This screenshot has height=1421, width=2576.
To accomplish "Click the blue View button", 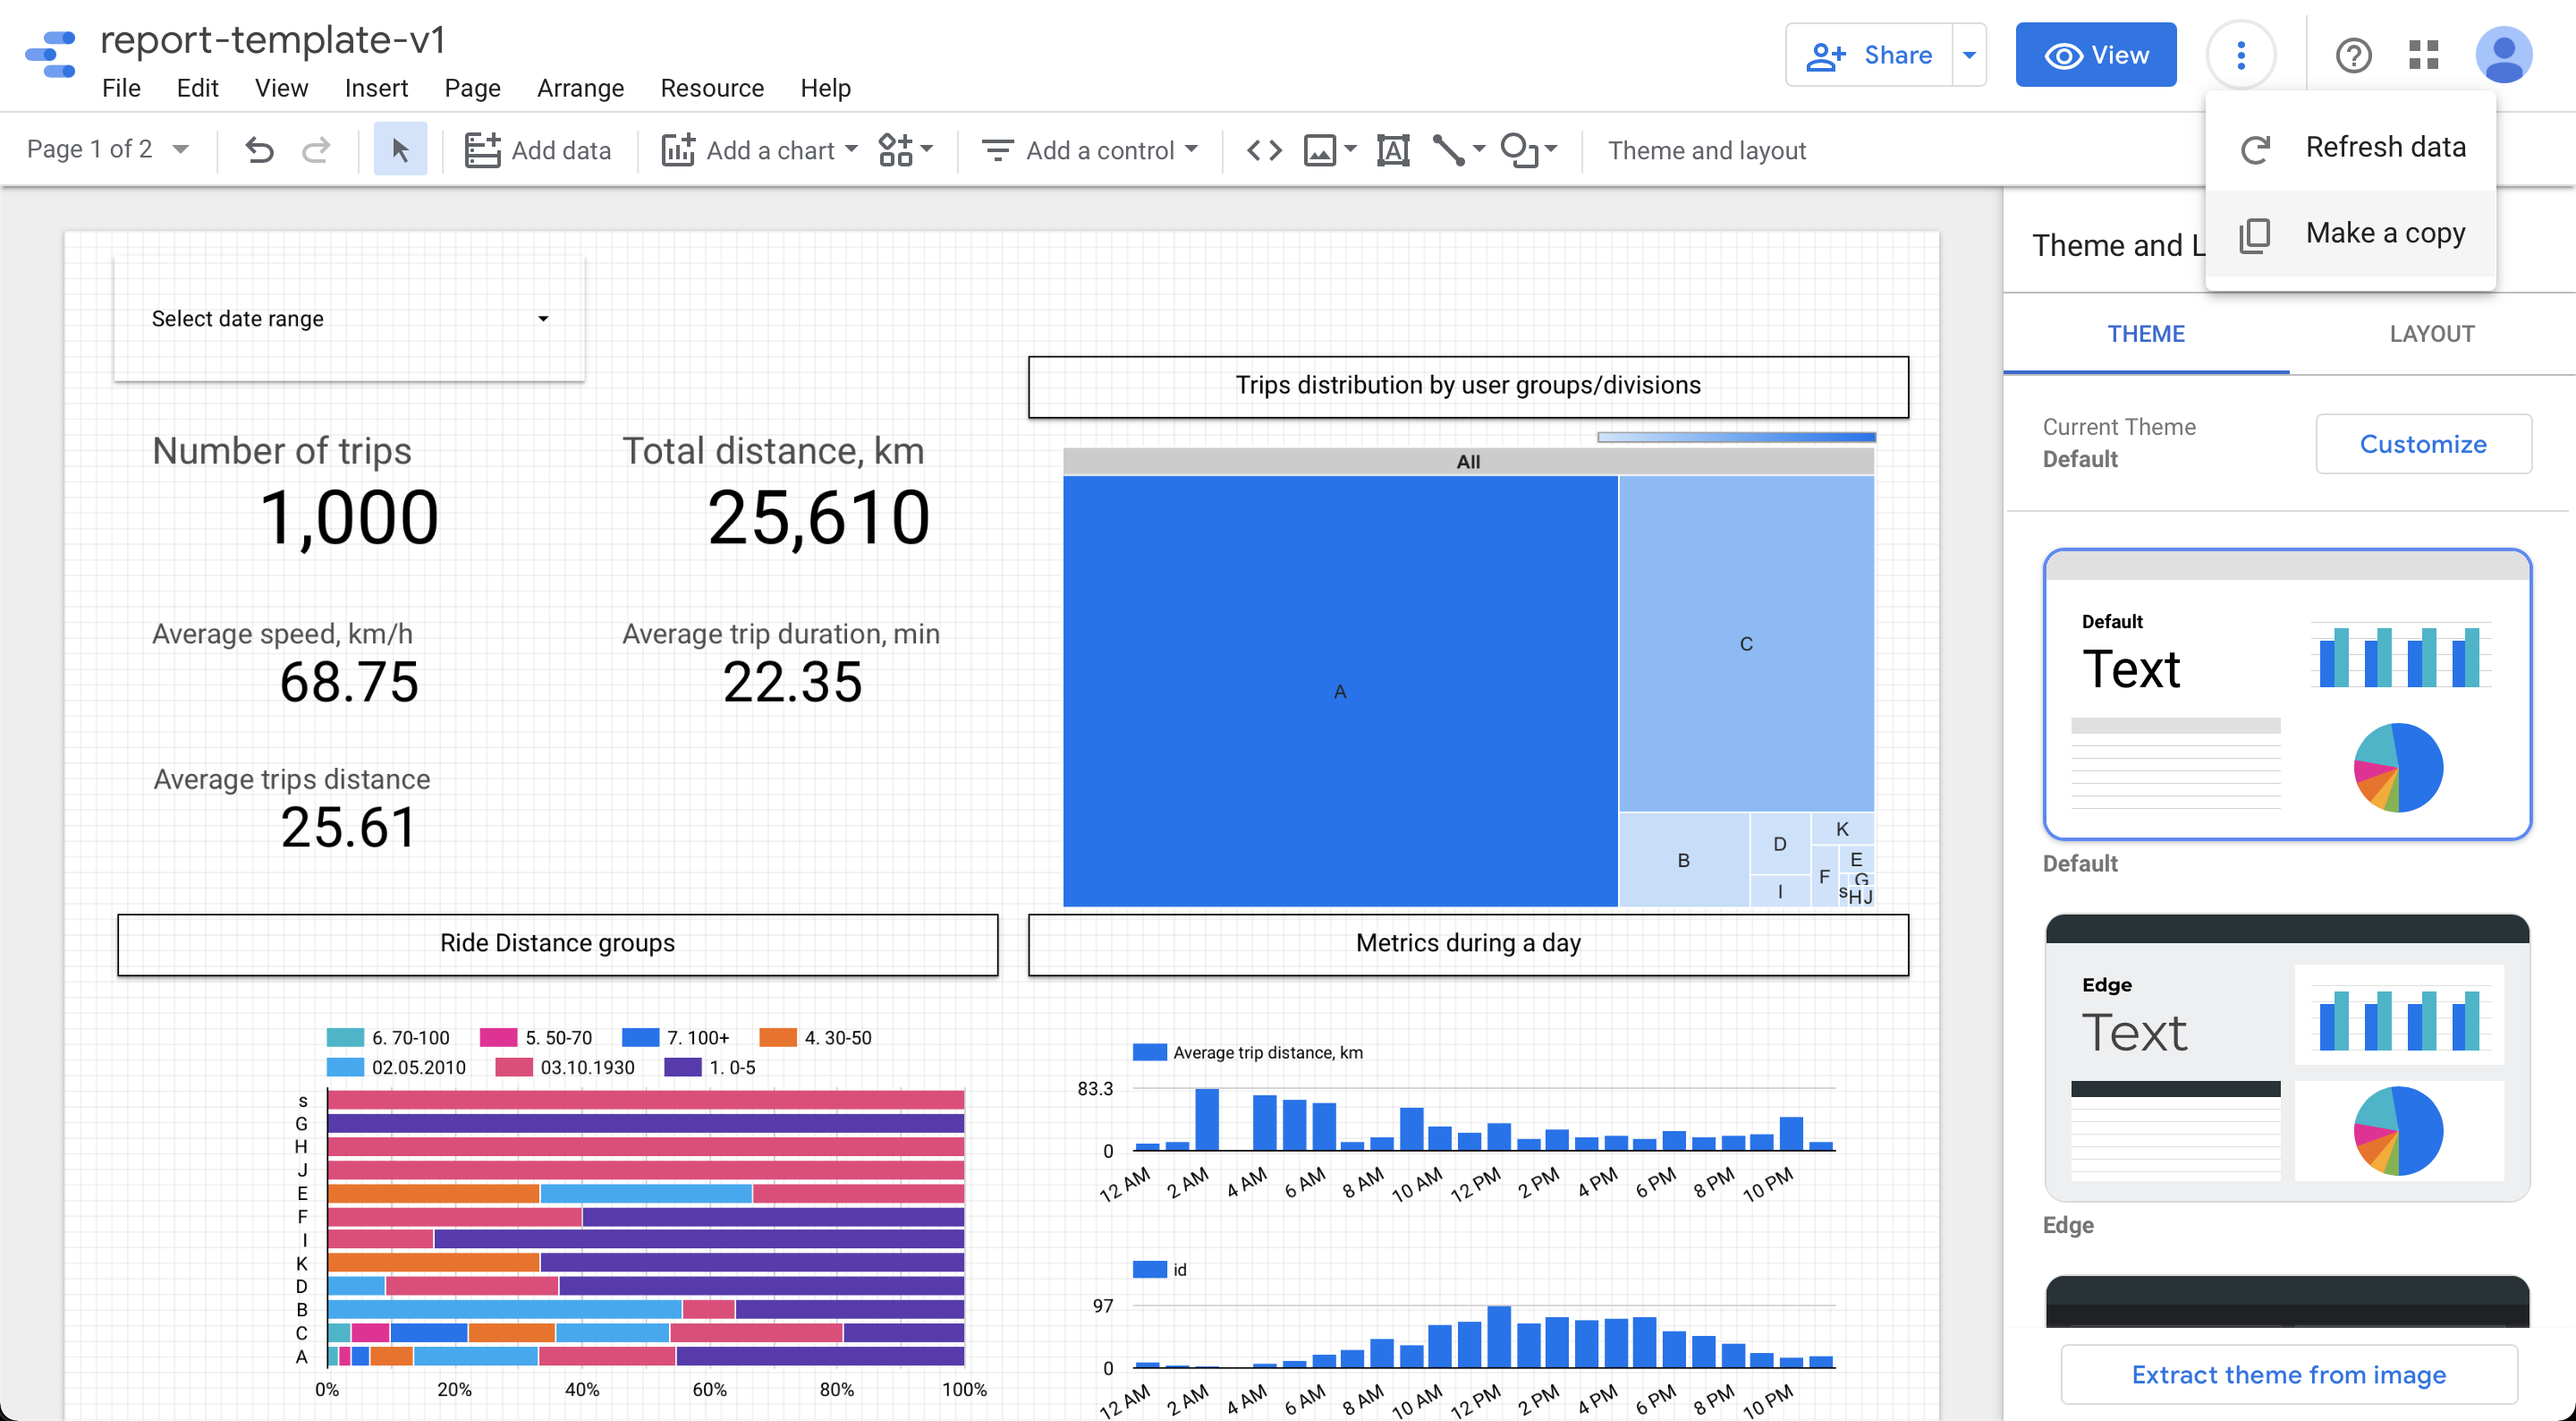I will (x=2096, y=55).
